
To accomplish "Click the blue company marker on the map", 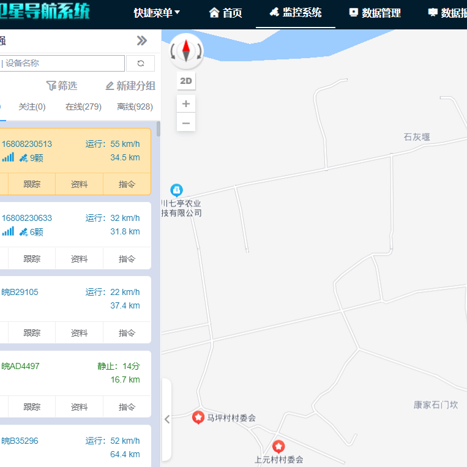I will (177, 190).
